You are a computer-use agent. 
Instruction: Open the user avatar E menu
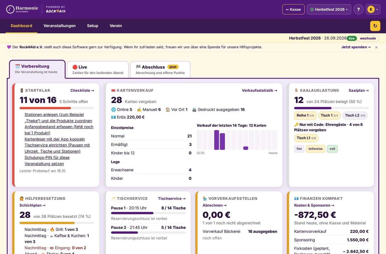373,9
